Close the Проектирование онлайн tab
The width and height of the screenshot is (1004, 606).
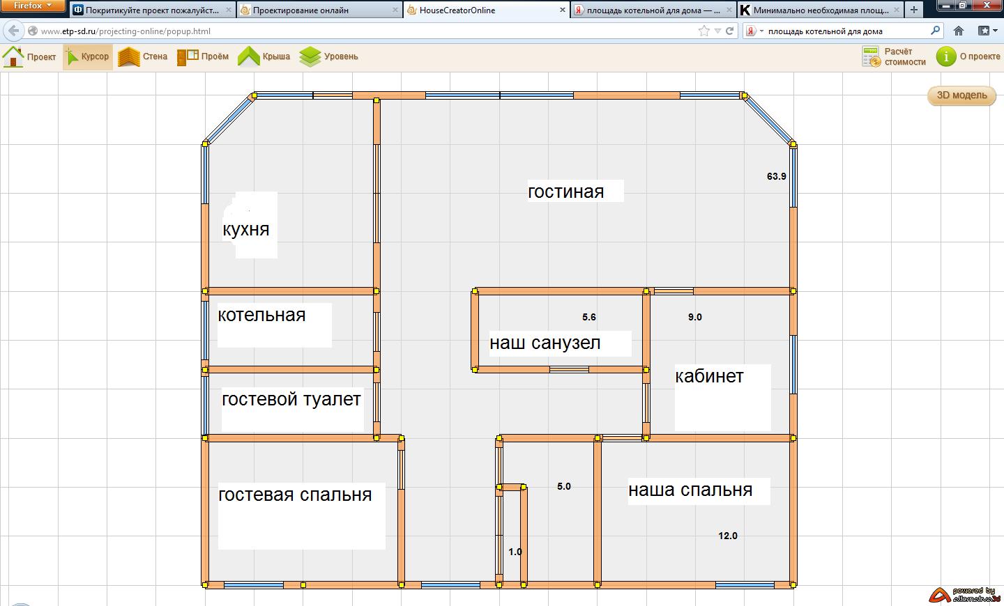[395, 10]
